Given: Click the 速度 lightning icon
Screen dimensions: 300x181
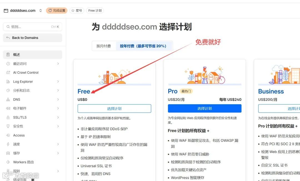Looking at the screenshot, I should click(x=8, y=144).
